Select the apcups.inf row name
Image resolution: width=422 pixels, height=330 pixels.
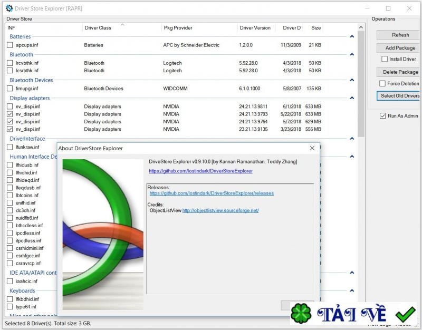[27, 45]
